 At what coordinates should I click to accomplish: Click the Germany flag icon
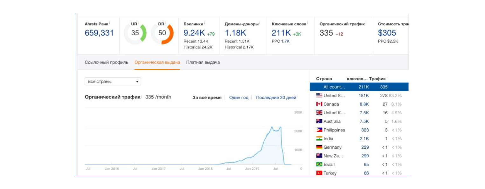coord(319,147)
